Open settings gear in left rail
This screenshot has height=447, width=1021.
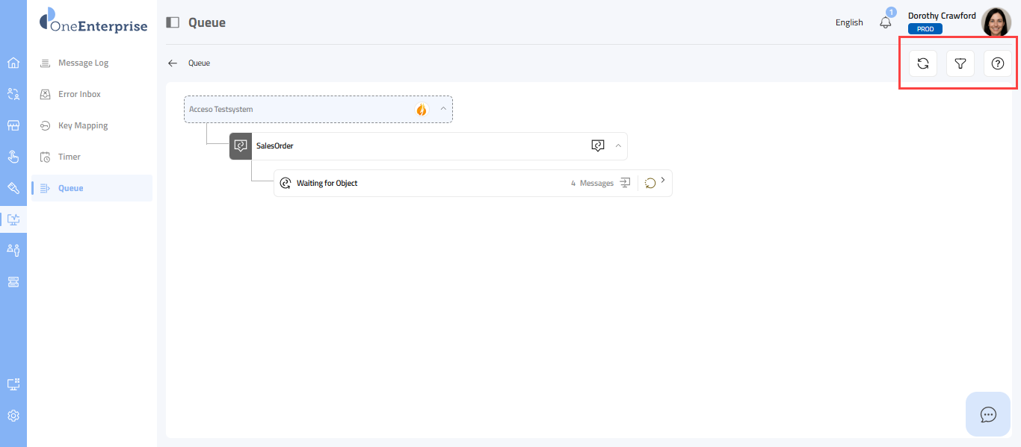coord(13,416)
